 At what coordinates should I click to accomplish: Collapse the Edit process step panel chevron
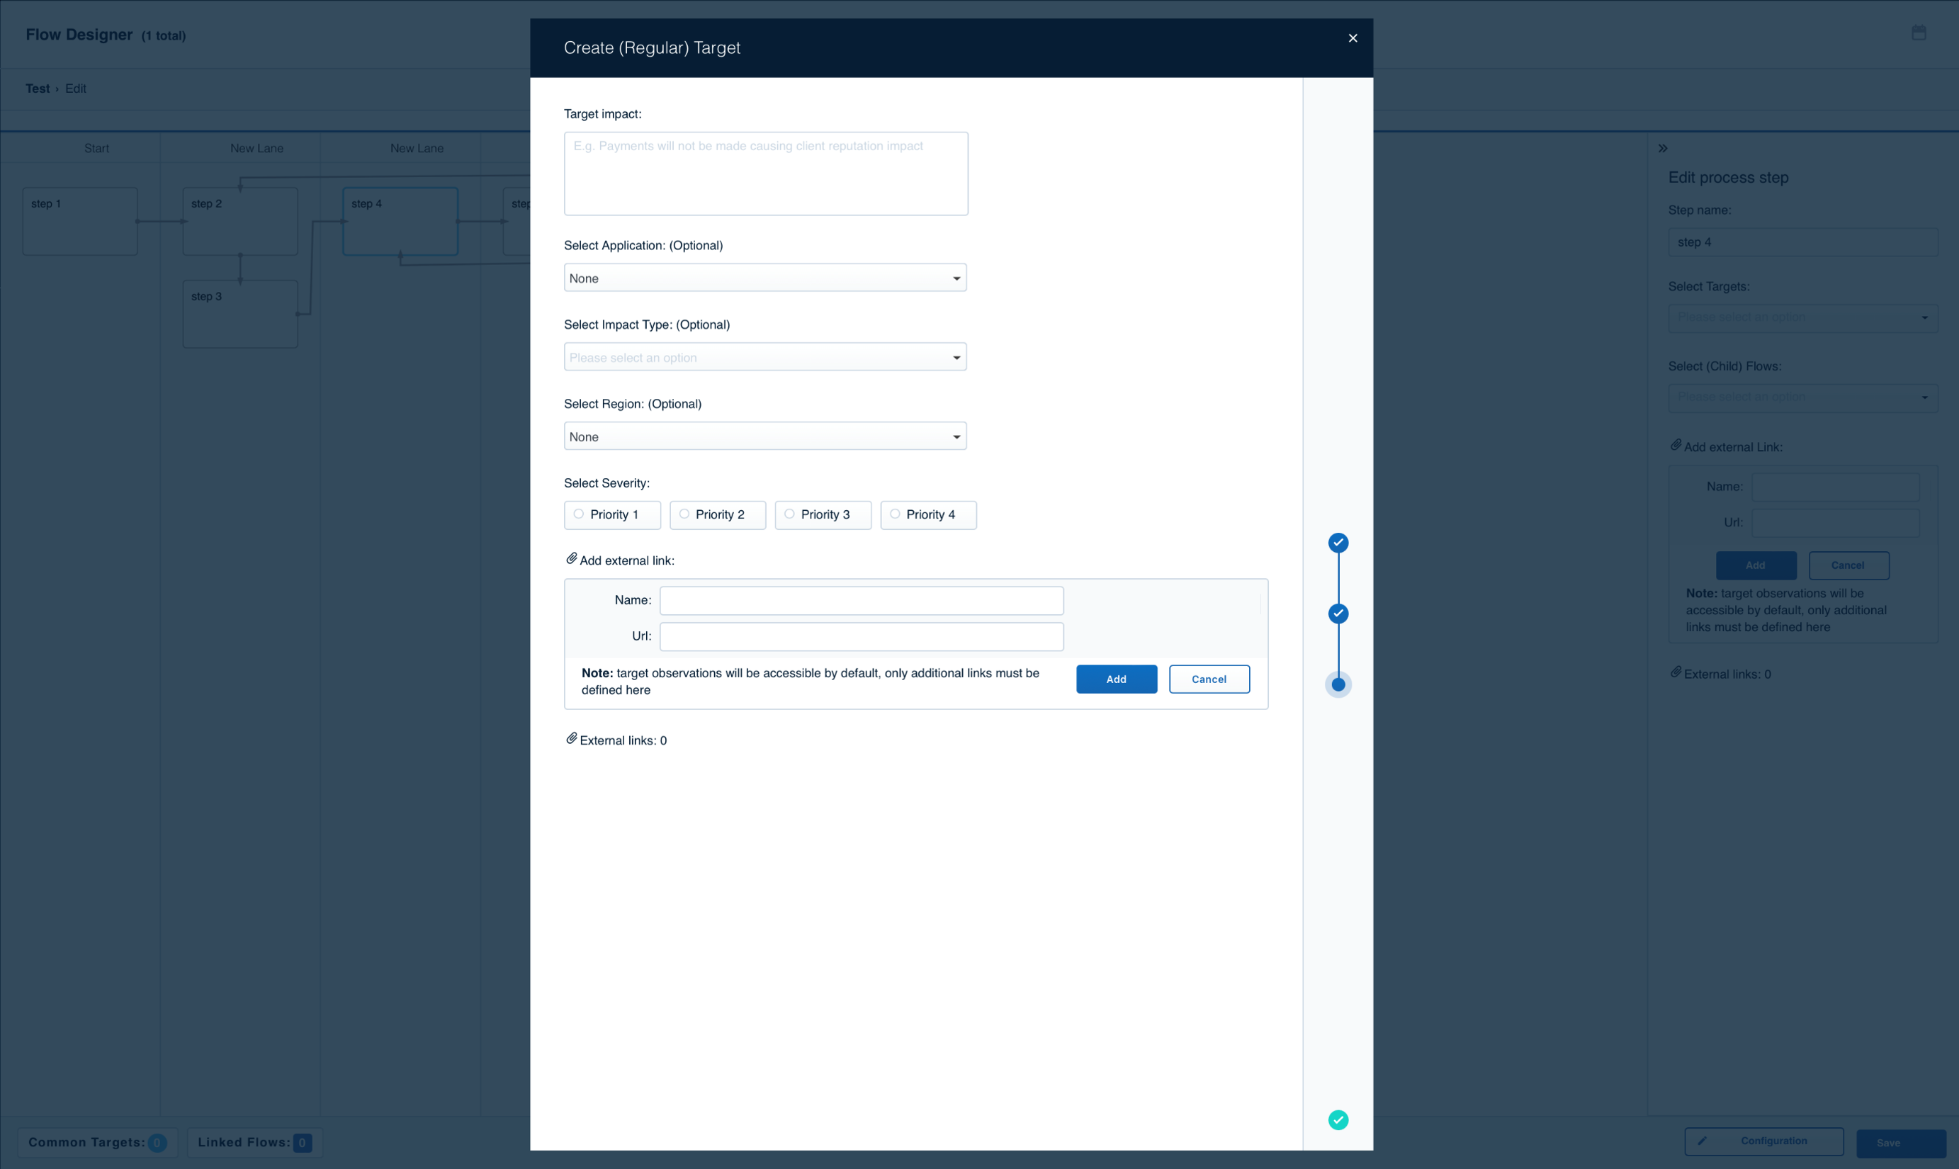(1663, 148)
